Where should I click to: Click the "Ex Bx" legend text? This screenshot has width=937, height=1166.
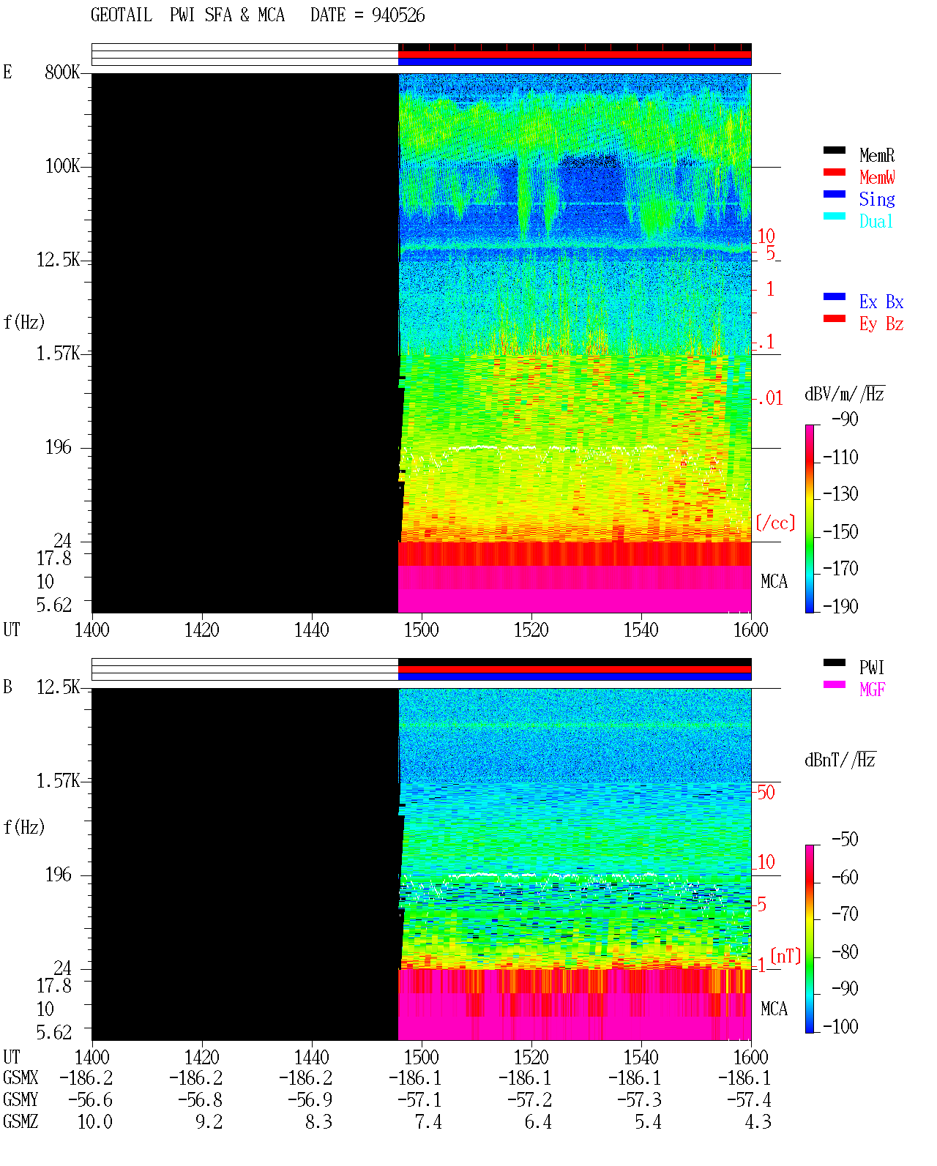click(881, 302)
